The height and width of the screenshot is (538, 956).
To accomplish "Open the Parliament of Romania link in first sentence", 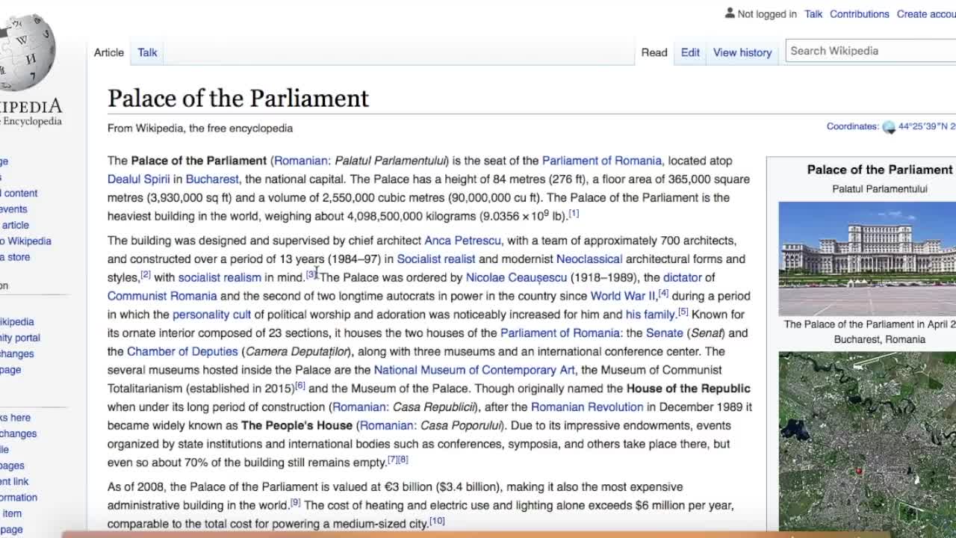I will tap(602, 161).
